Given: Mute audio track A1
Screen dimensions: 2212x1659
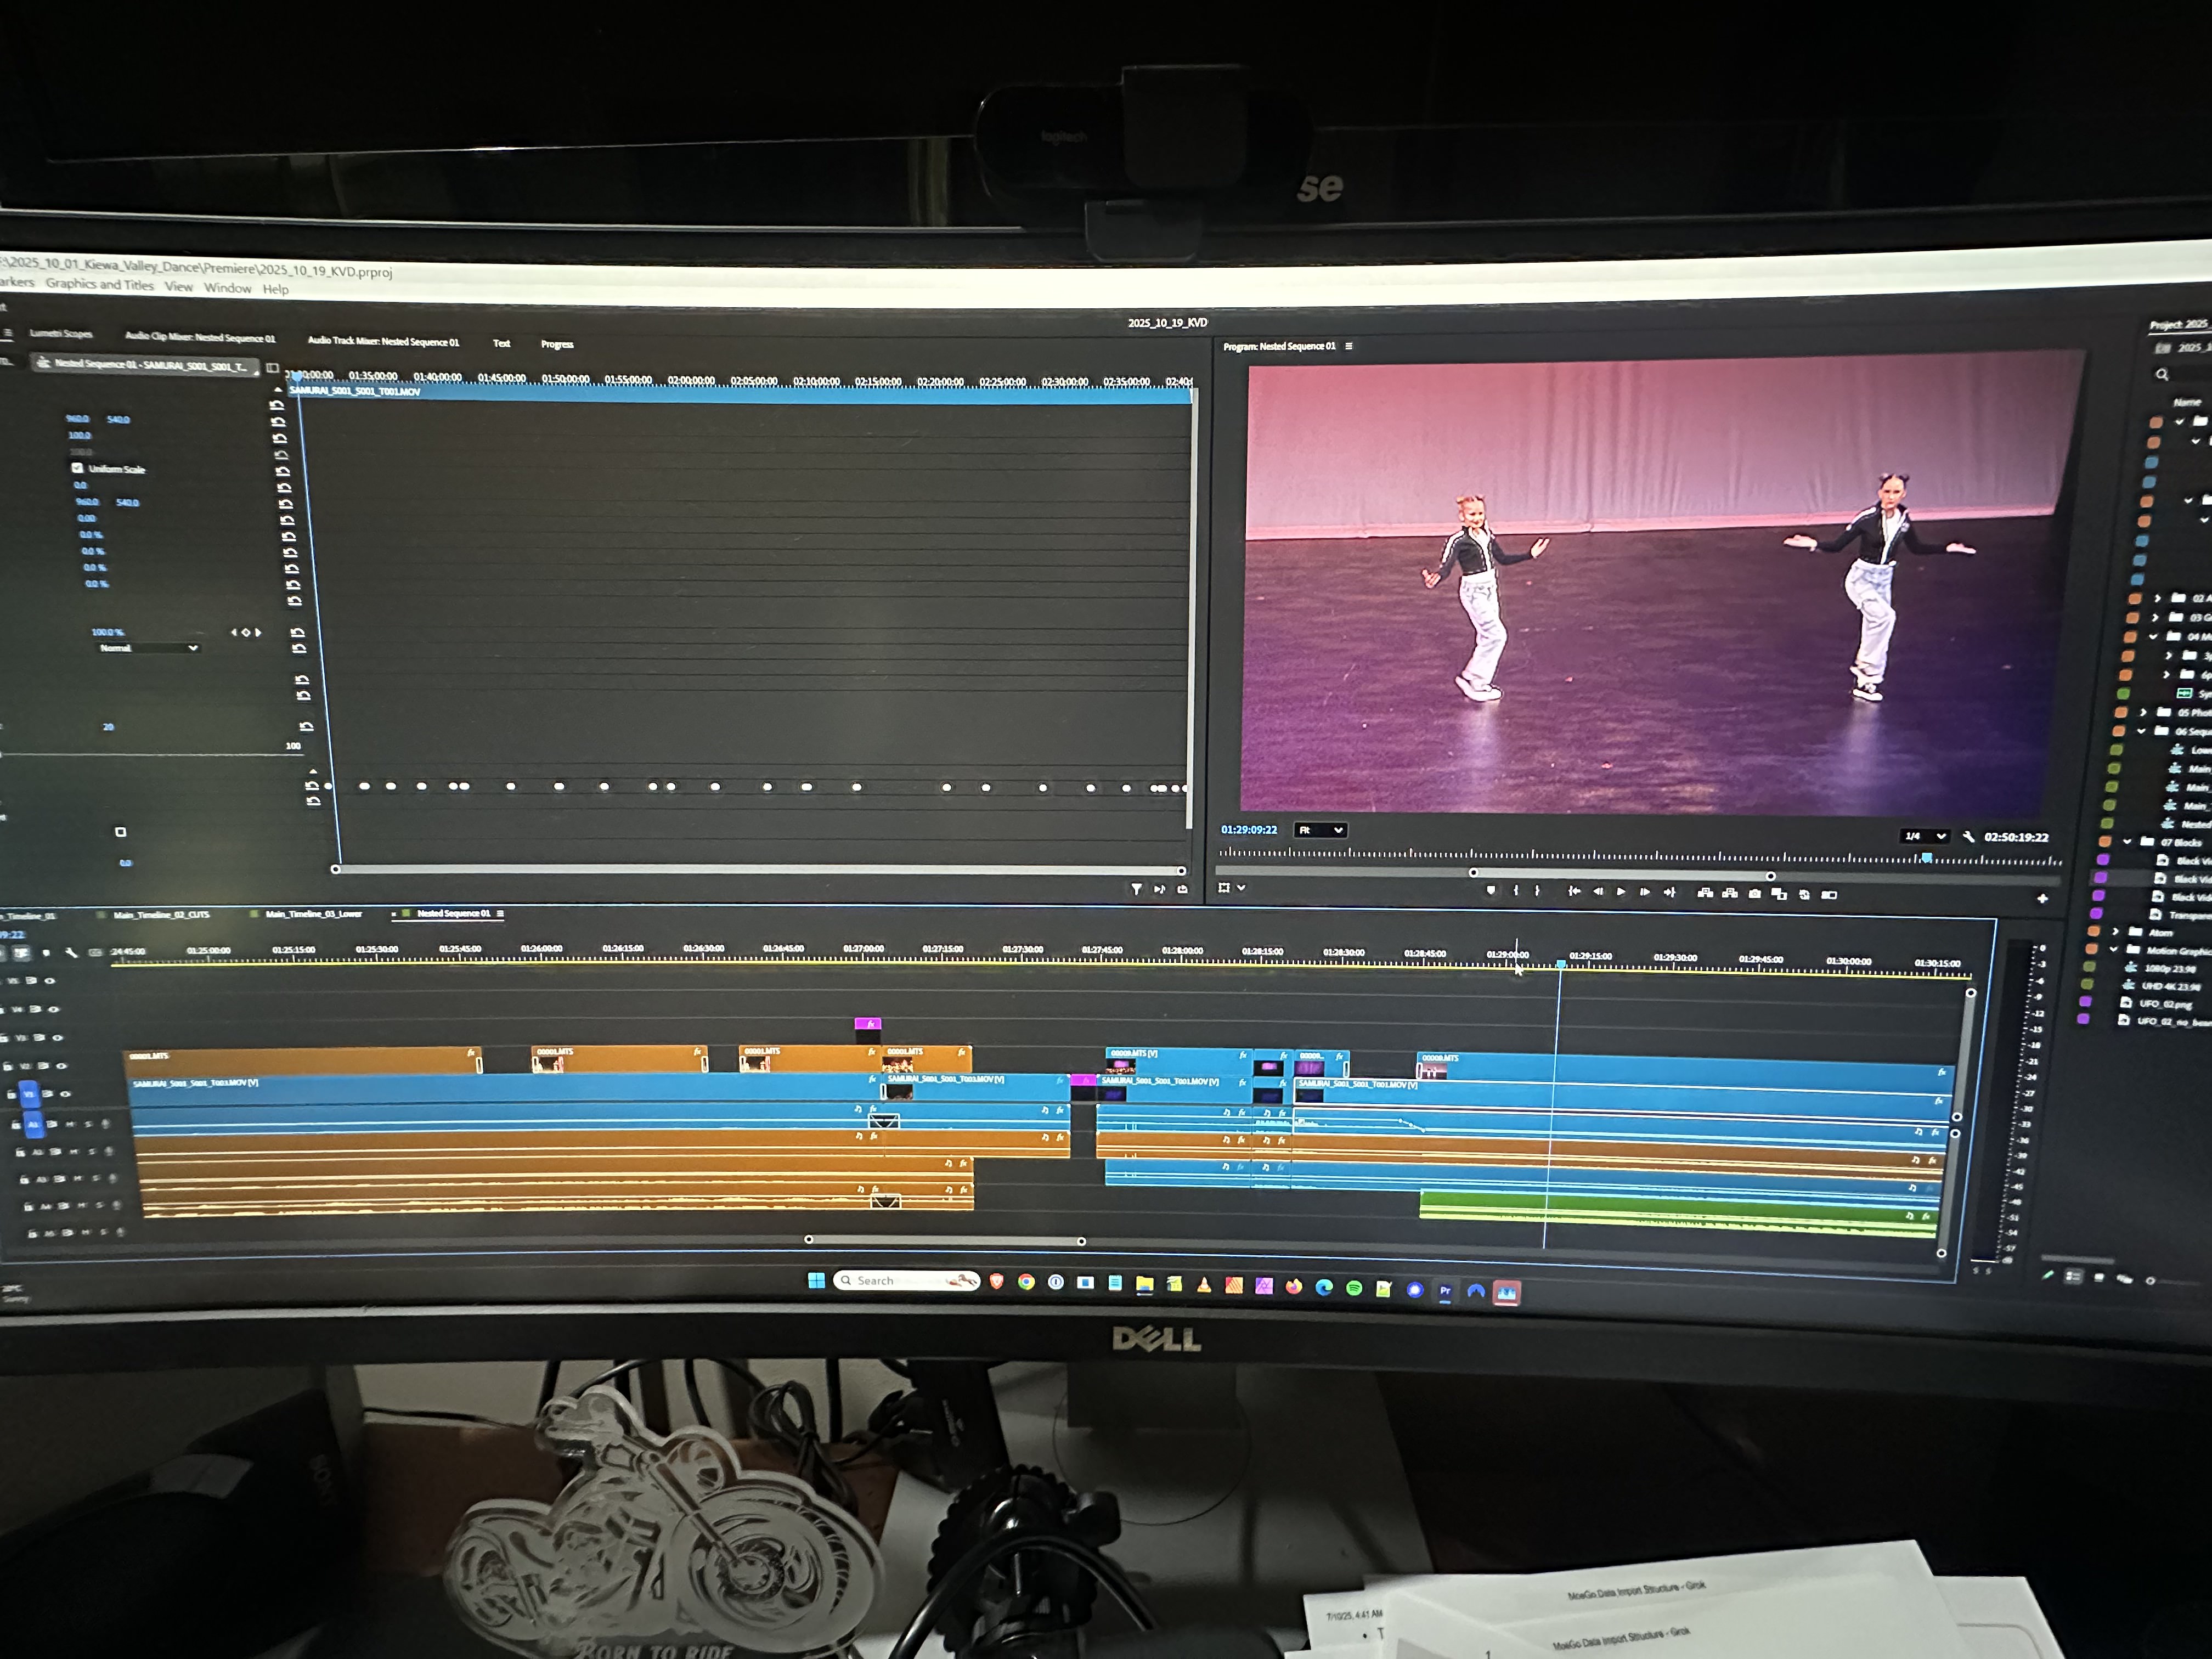Looking at the screenshot, I should (70, 1124).
